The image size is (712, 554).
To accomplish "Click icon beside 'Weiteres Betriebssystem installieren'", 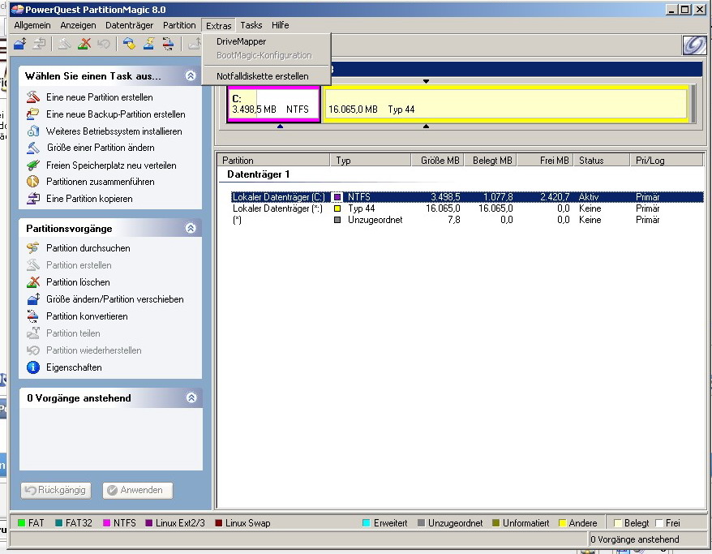I will 33,131.
